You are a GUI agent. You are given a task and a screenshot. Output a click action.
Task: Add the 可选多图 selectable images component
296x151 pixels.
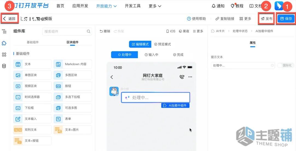click(73, 108)
